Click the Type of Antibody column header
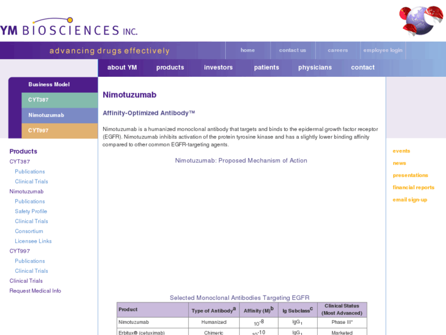446x335 pixels. click(214, 310)
